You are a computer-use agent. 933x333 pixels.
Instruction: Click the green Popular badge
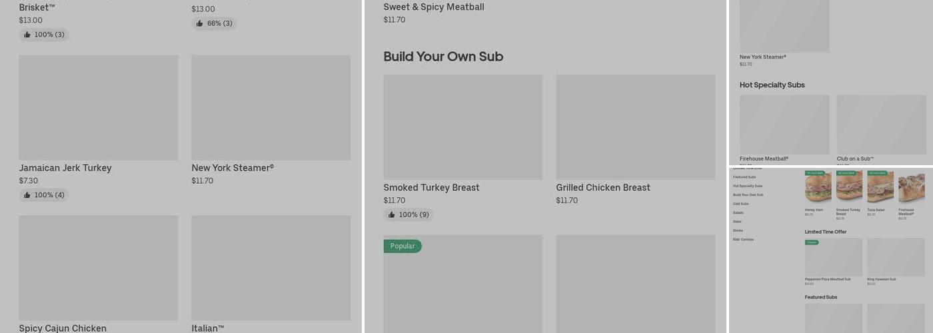[403, 246]
